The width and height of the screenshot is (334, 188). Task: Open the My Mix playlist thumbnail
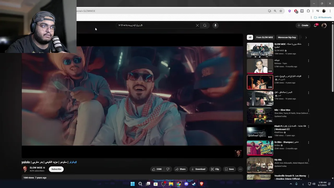pos(260,165)
